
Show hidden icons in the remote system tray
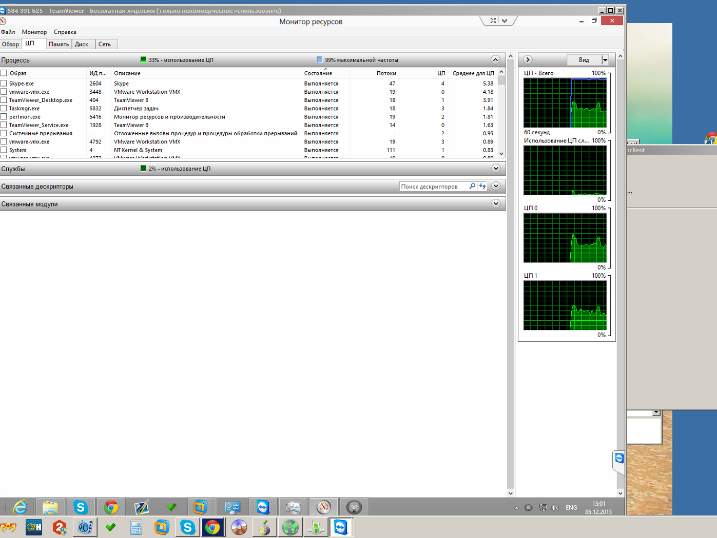(516, 508)
